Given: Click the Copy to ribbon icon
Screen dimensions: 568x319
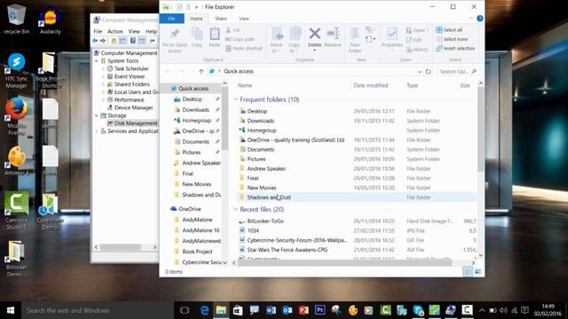Looking at the screenshot, I should [295, 40].
